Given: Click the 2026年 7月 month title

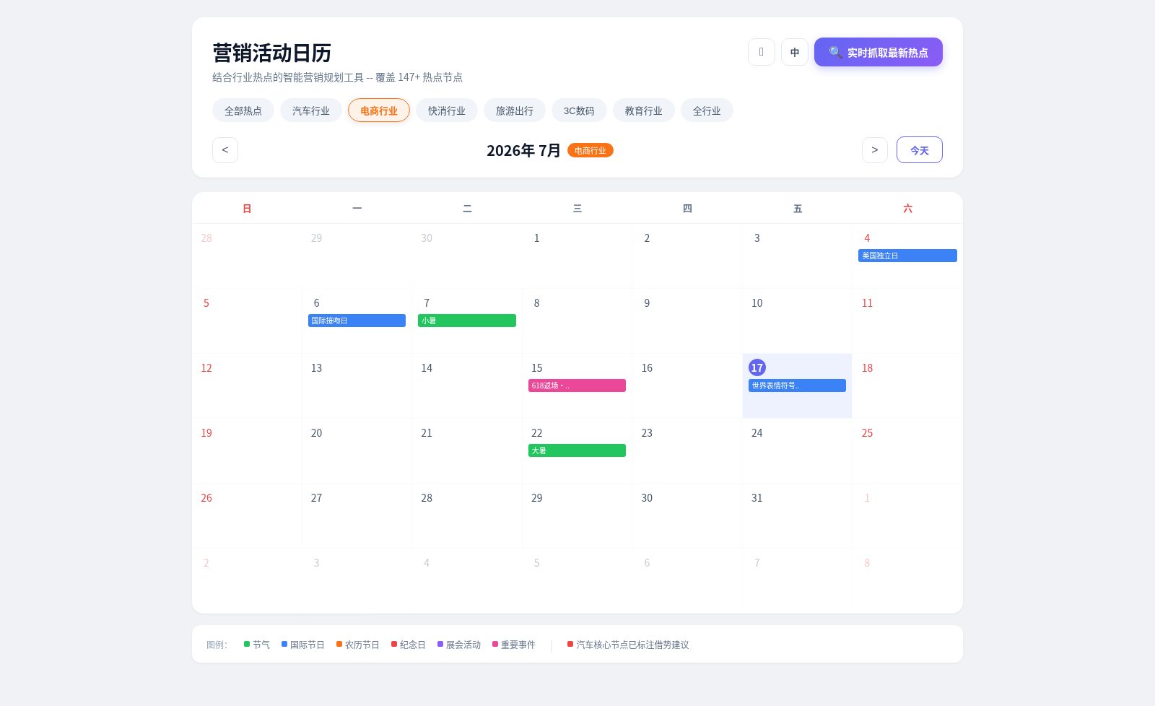Looking at the screenshot, I should click(x=523, y=150).
